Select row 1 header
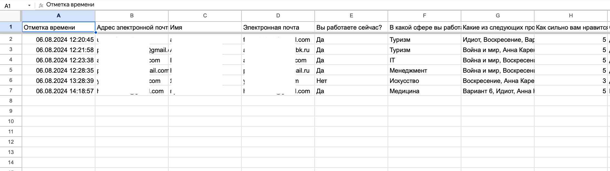The height and width of the screenshot is (171, 610). (x=11, y=27)
